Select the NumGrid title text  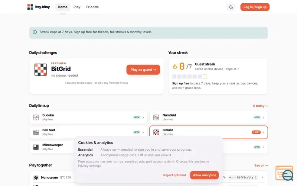coord(169,115)
